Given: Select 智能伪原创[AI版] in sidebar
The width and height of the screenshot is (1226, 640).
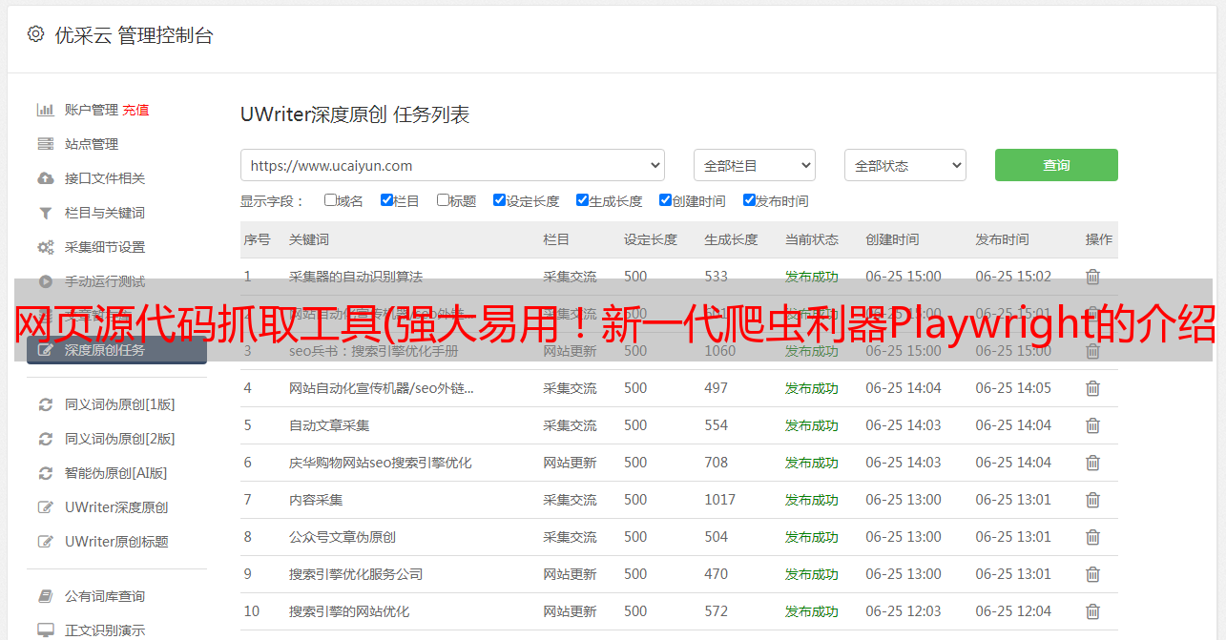Looking at the screenshot, I should pyautogui.click(x=115, y=473).
